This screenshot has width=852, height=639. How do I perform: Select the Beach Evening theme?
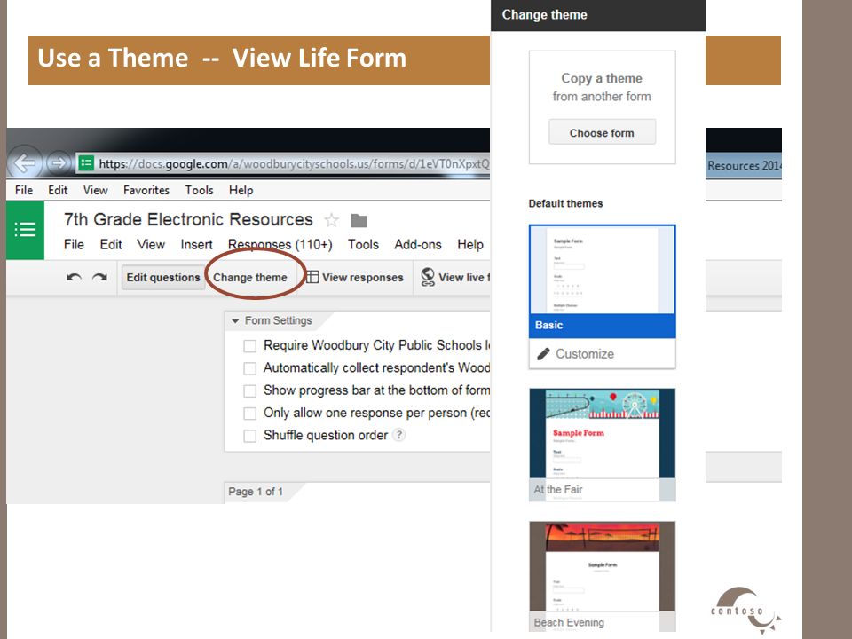tap(602, 576)
